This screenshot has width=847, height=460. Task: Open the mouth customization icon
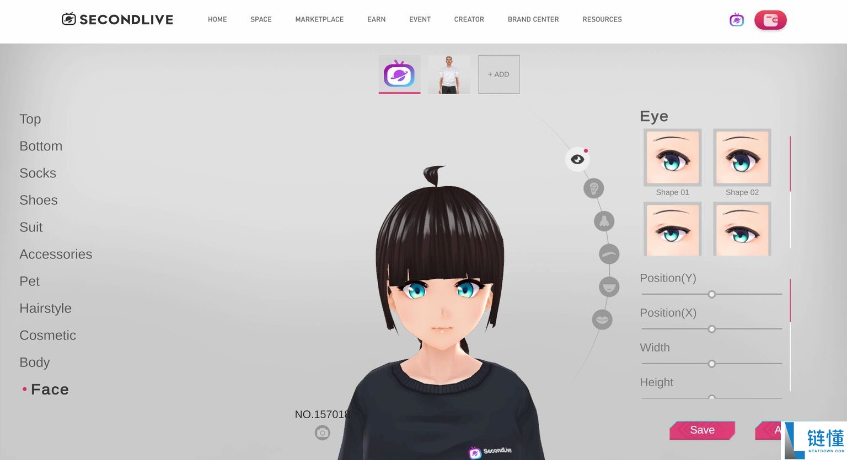(609, 286)
